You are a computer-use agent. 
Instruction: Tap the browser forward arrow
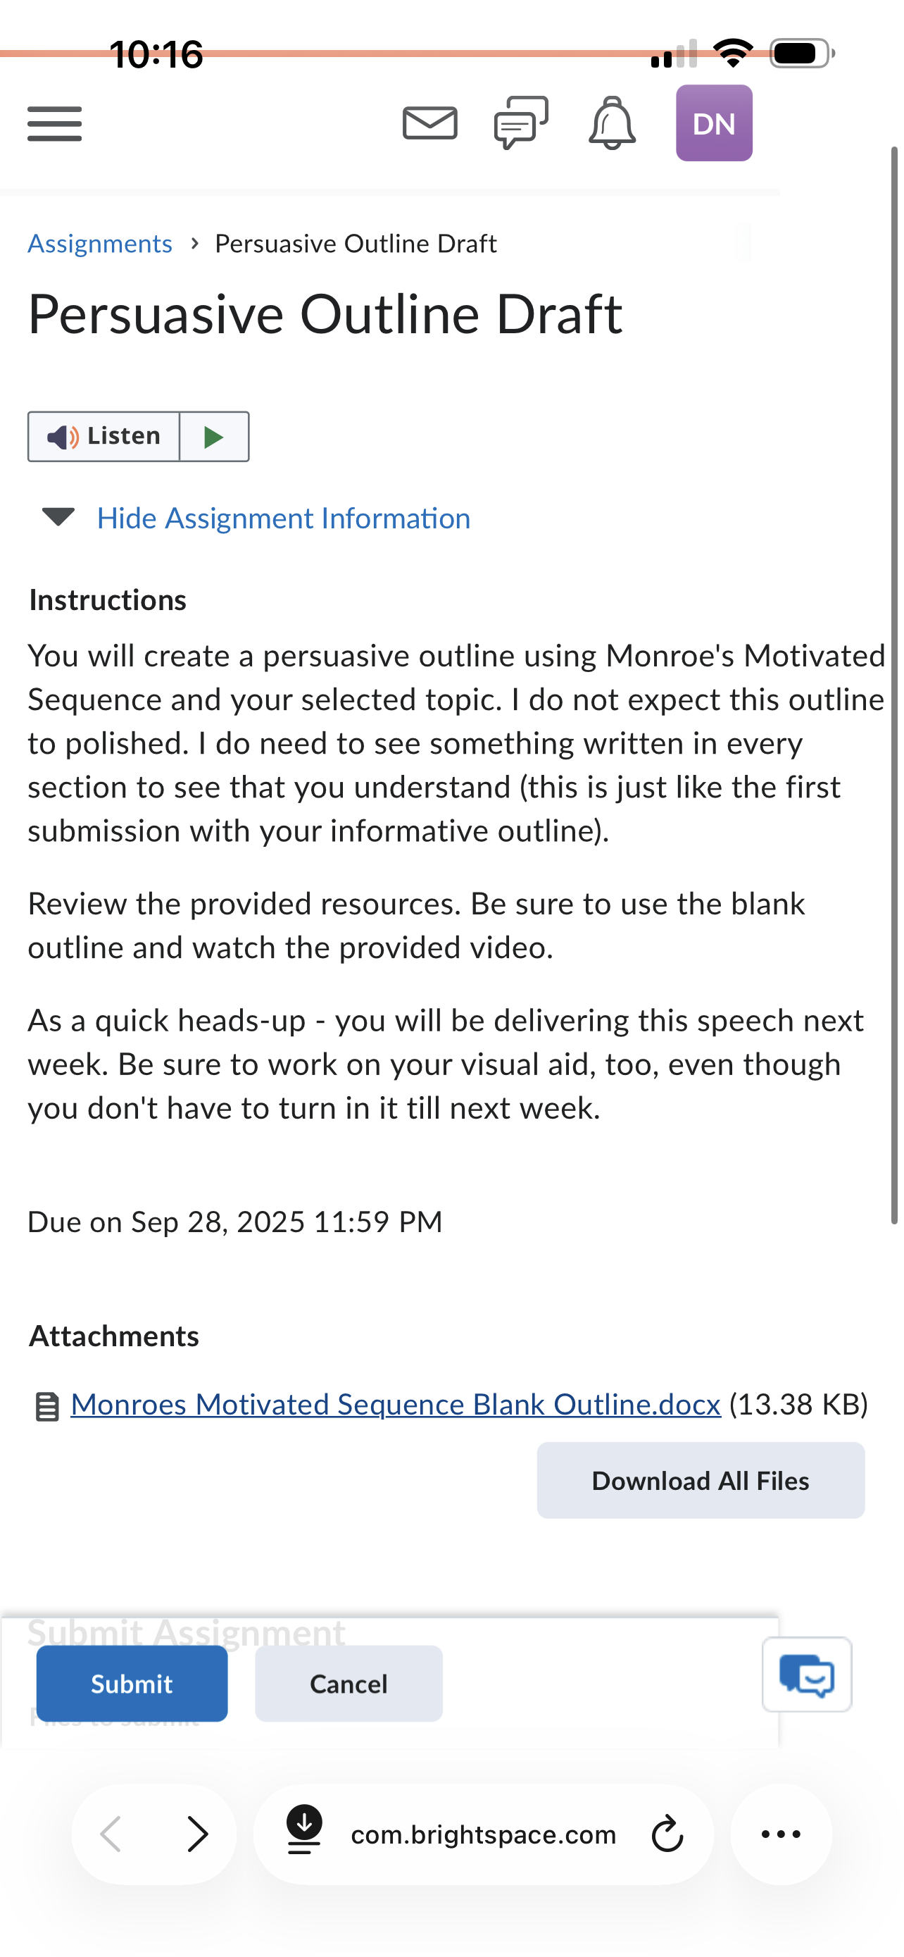tap(198, 1834)
